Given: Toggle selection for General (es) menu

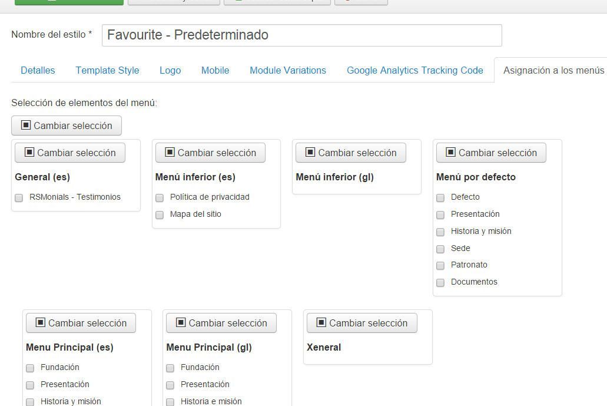Looking at the screenshot, I should pyautogui.click(x=69, y=153).
